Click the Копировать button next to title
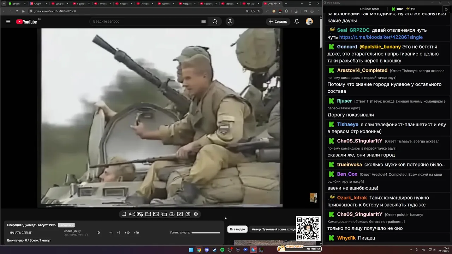 click(66, 225)
